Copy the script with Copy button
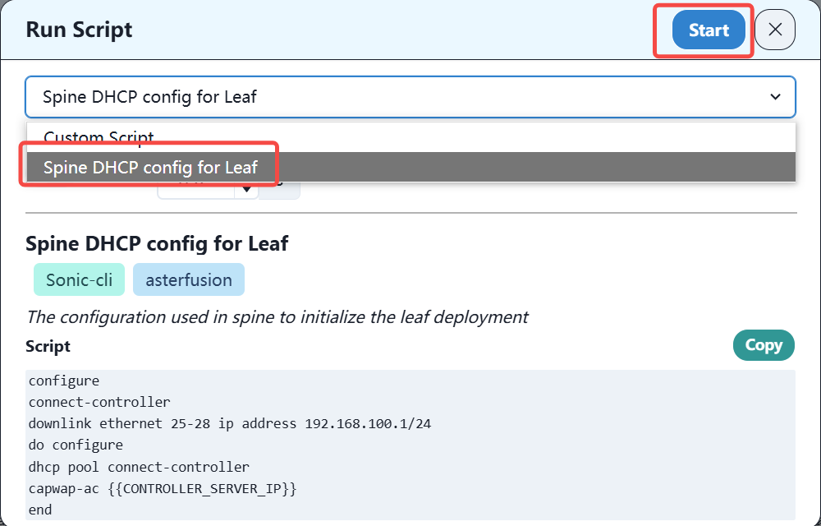 764,345
